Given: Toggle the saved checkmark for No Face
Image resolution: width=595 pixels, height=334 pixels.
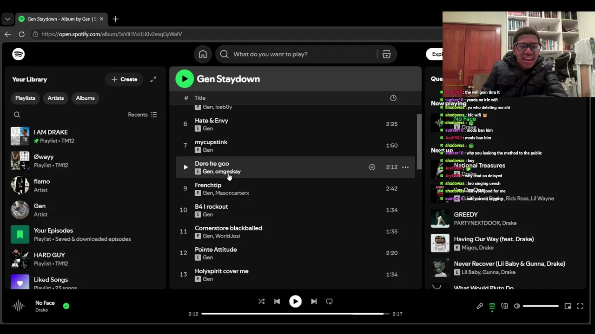Looking at the screenshot, I should pyautogui.click(x=66, y=306).
